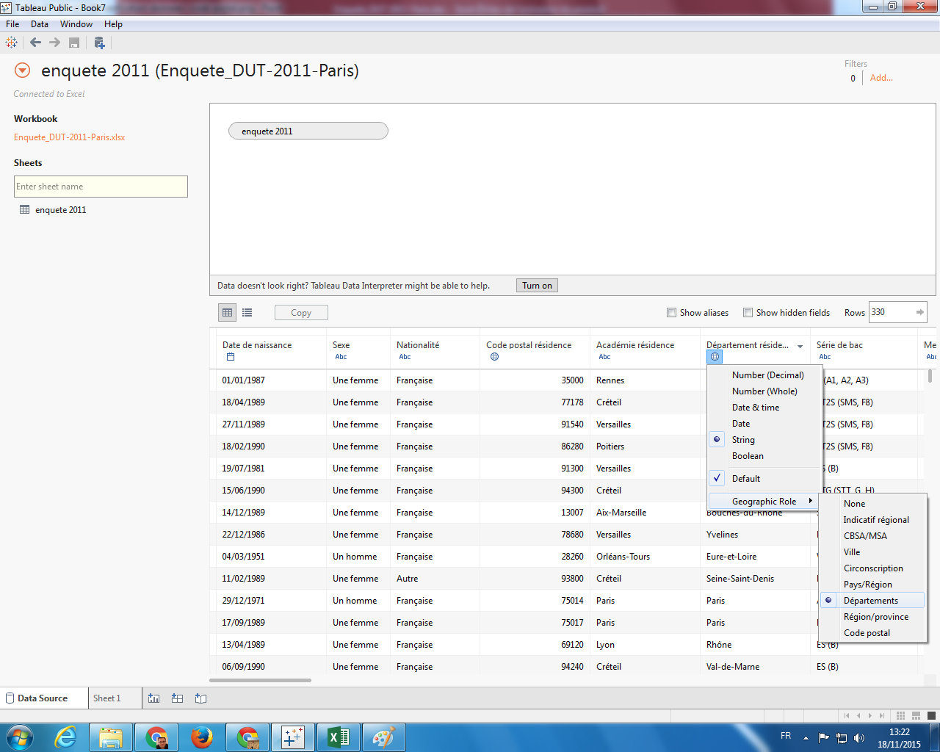This screenshot has width=940, height=752.
Task: Open Internet Explorer from taskbar
Action: click(65, 737)
